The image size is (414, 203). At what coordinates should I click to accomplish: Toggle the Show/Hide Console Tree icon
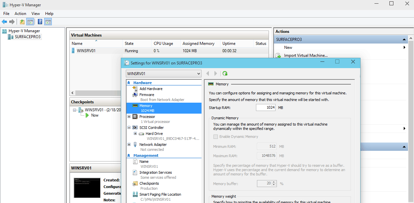[30, 22]
